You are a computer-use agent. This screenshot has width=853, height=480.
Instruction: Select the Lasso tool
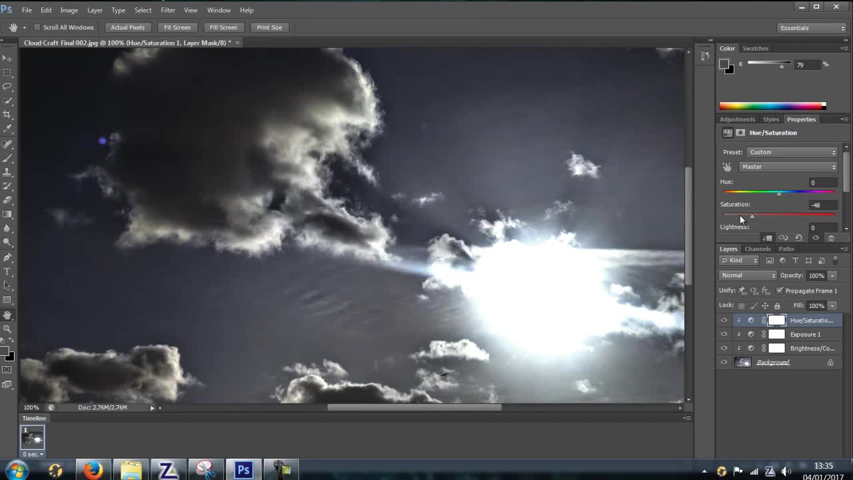[x=7, y=87]
